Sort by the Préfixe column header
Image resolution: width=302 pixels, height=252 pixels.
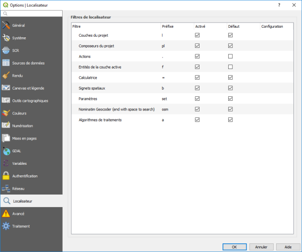[x=177, y=26]
